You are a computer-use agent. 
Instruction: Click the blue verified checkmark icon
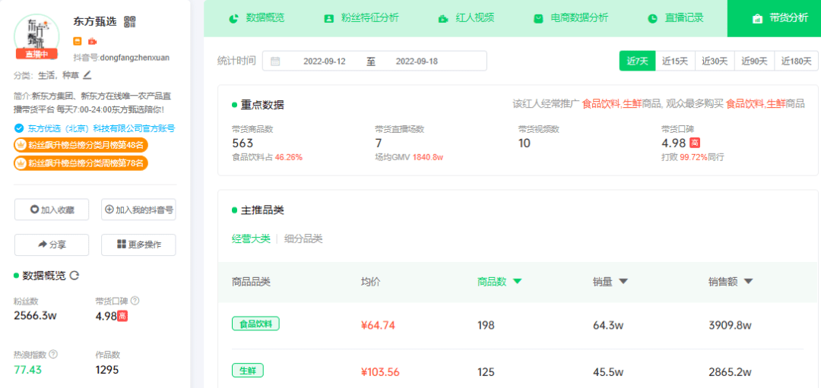click(x=19, y=128)
